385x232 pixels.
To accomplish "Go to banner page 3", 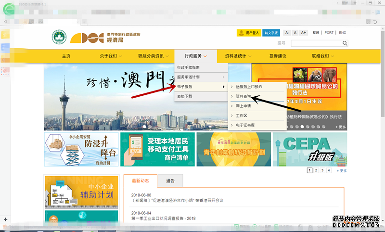I will pyautogui.click(x=322, y=170).
